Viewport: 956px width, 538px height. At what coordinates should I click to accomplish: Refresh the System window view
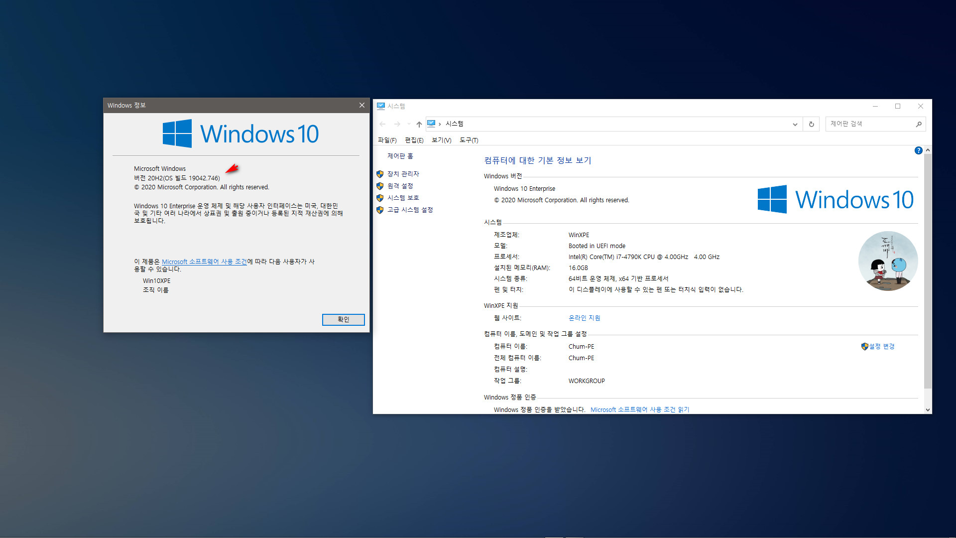point(812,124)
